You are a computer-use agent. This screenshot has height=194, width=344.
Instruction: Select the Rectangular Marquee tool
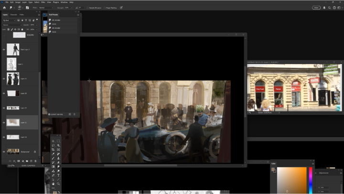point(58,141)
